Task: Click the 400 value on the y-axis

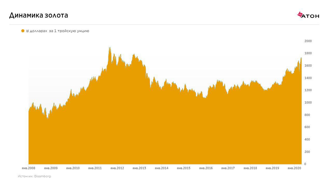Action: 308,139
